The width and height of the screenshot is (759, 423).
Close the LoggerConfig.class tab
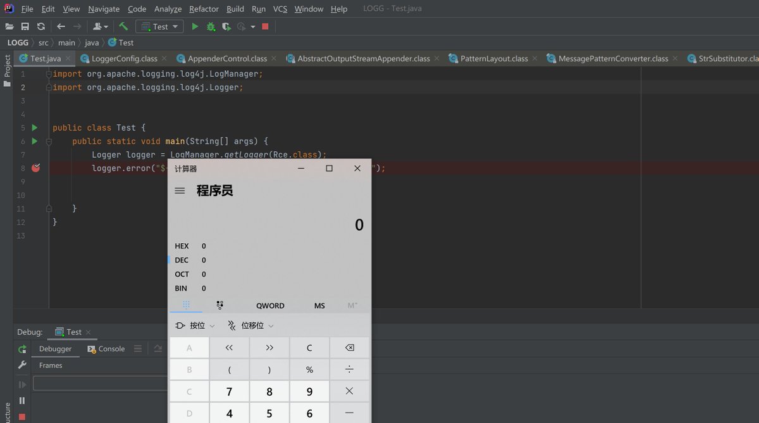[x=165, y=58]
